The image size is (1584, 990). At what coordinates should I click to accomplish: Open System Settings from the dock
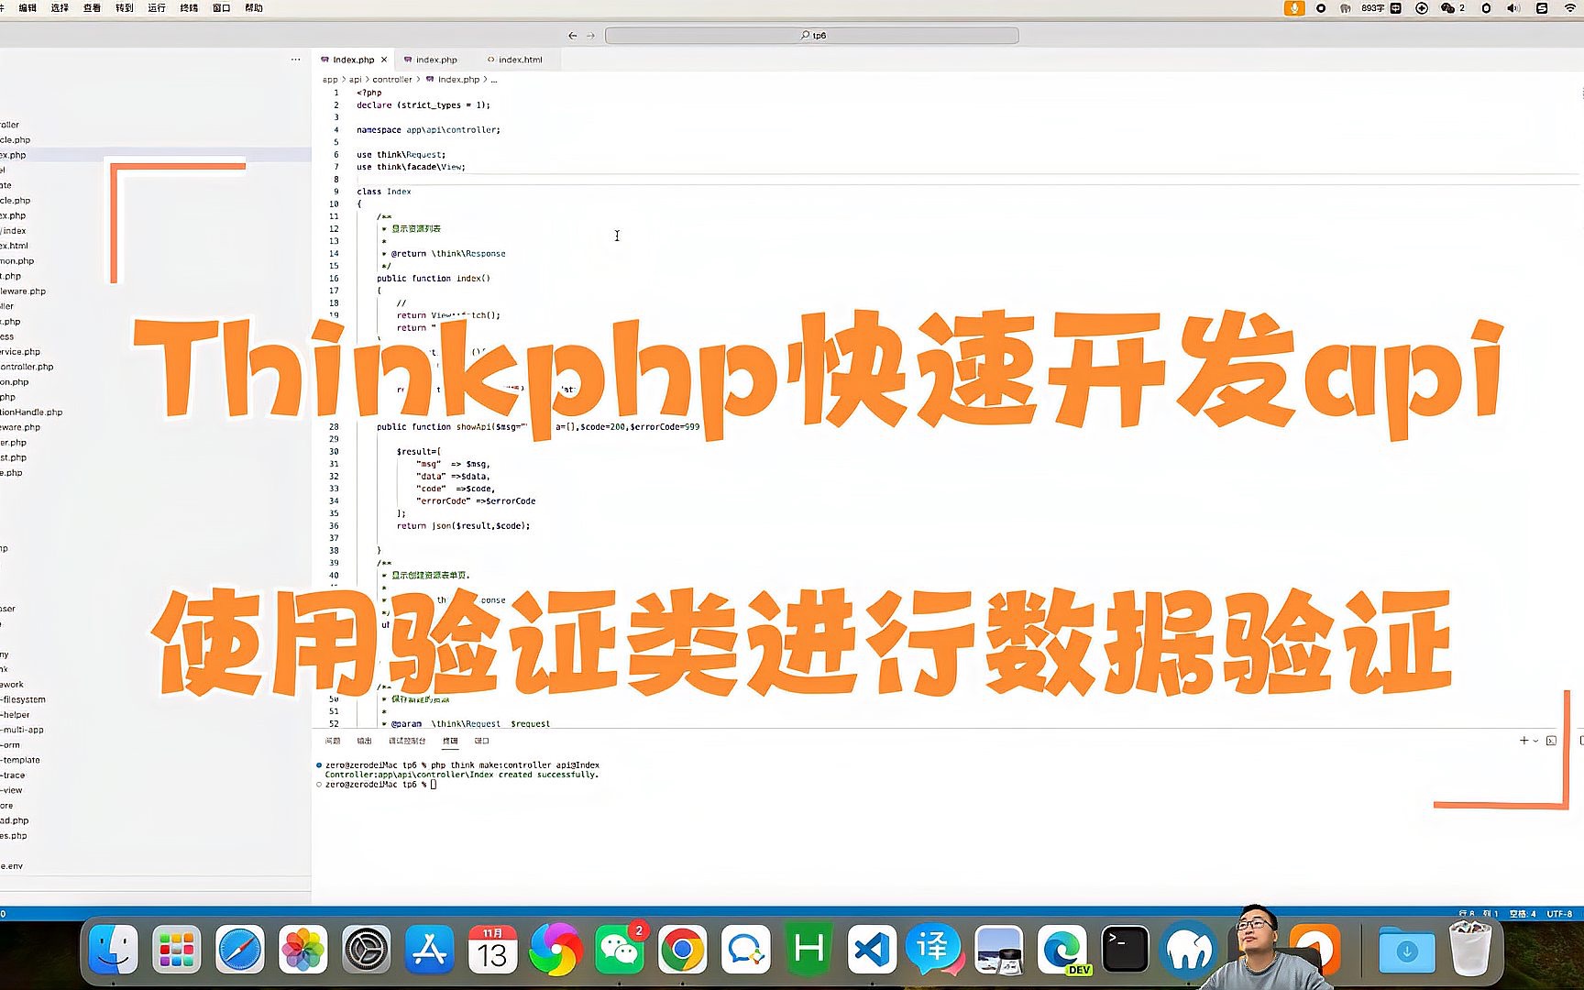click(x=366, y=949)
